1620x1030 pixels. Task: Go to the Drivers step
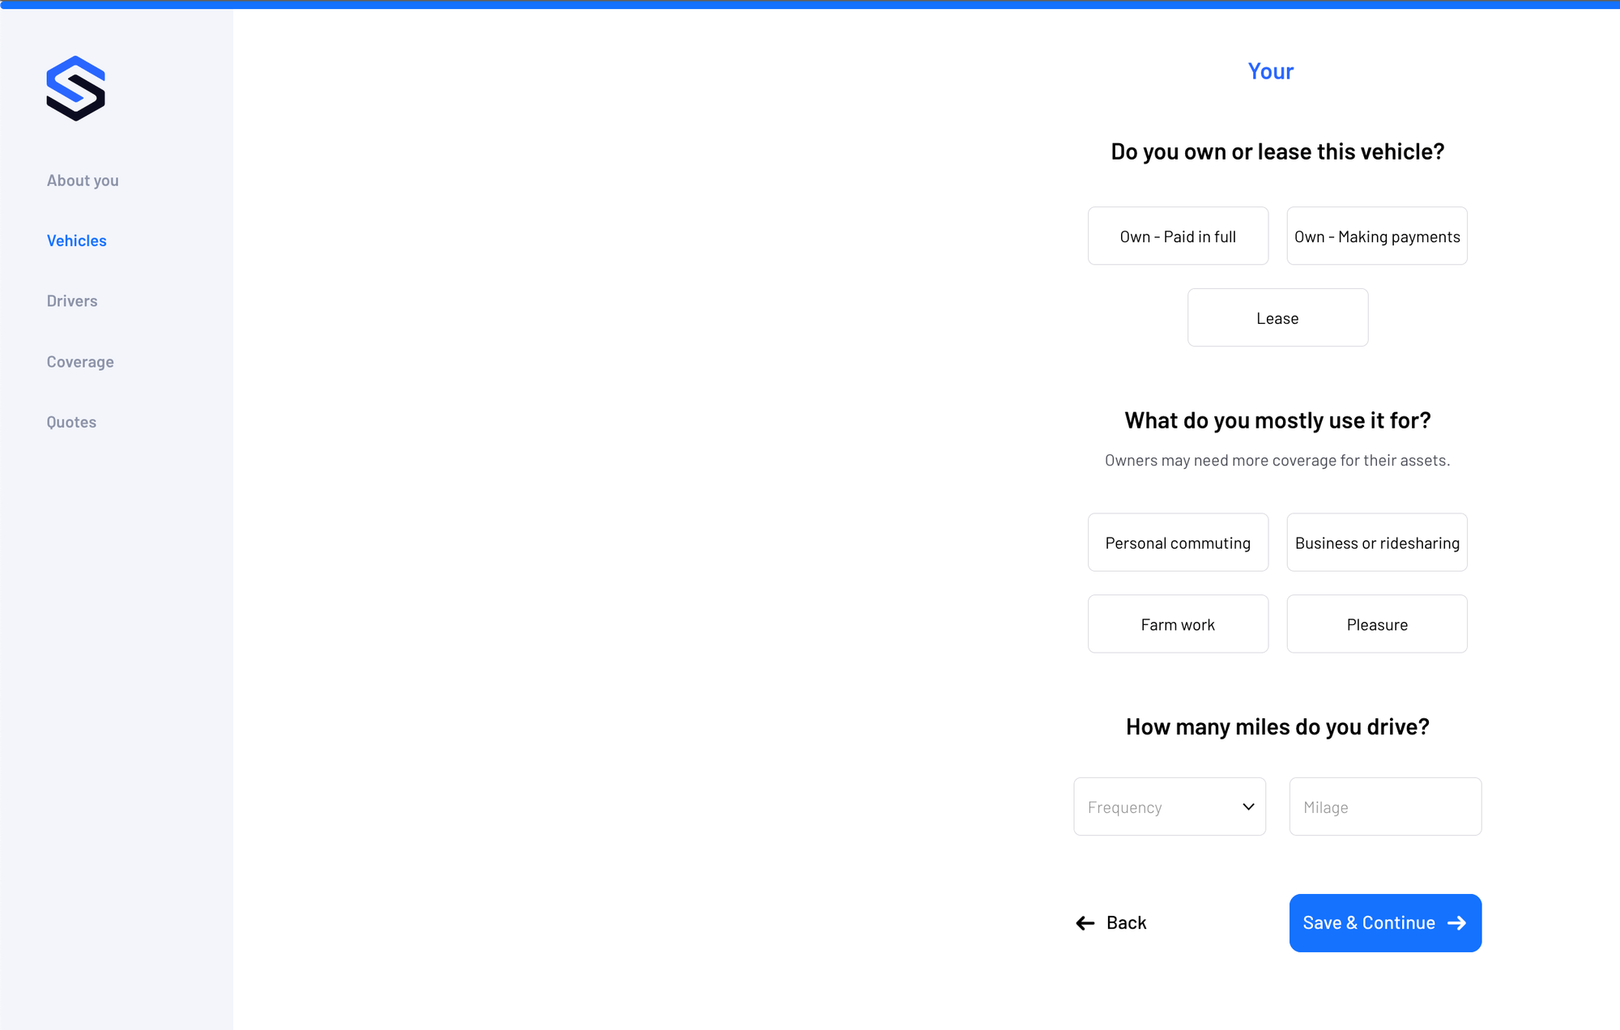[x=71, y=300]
